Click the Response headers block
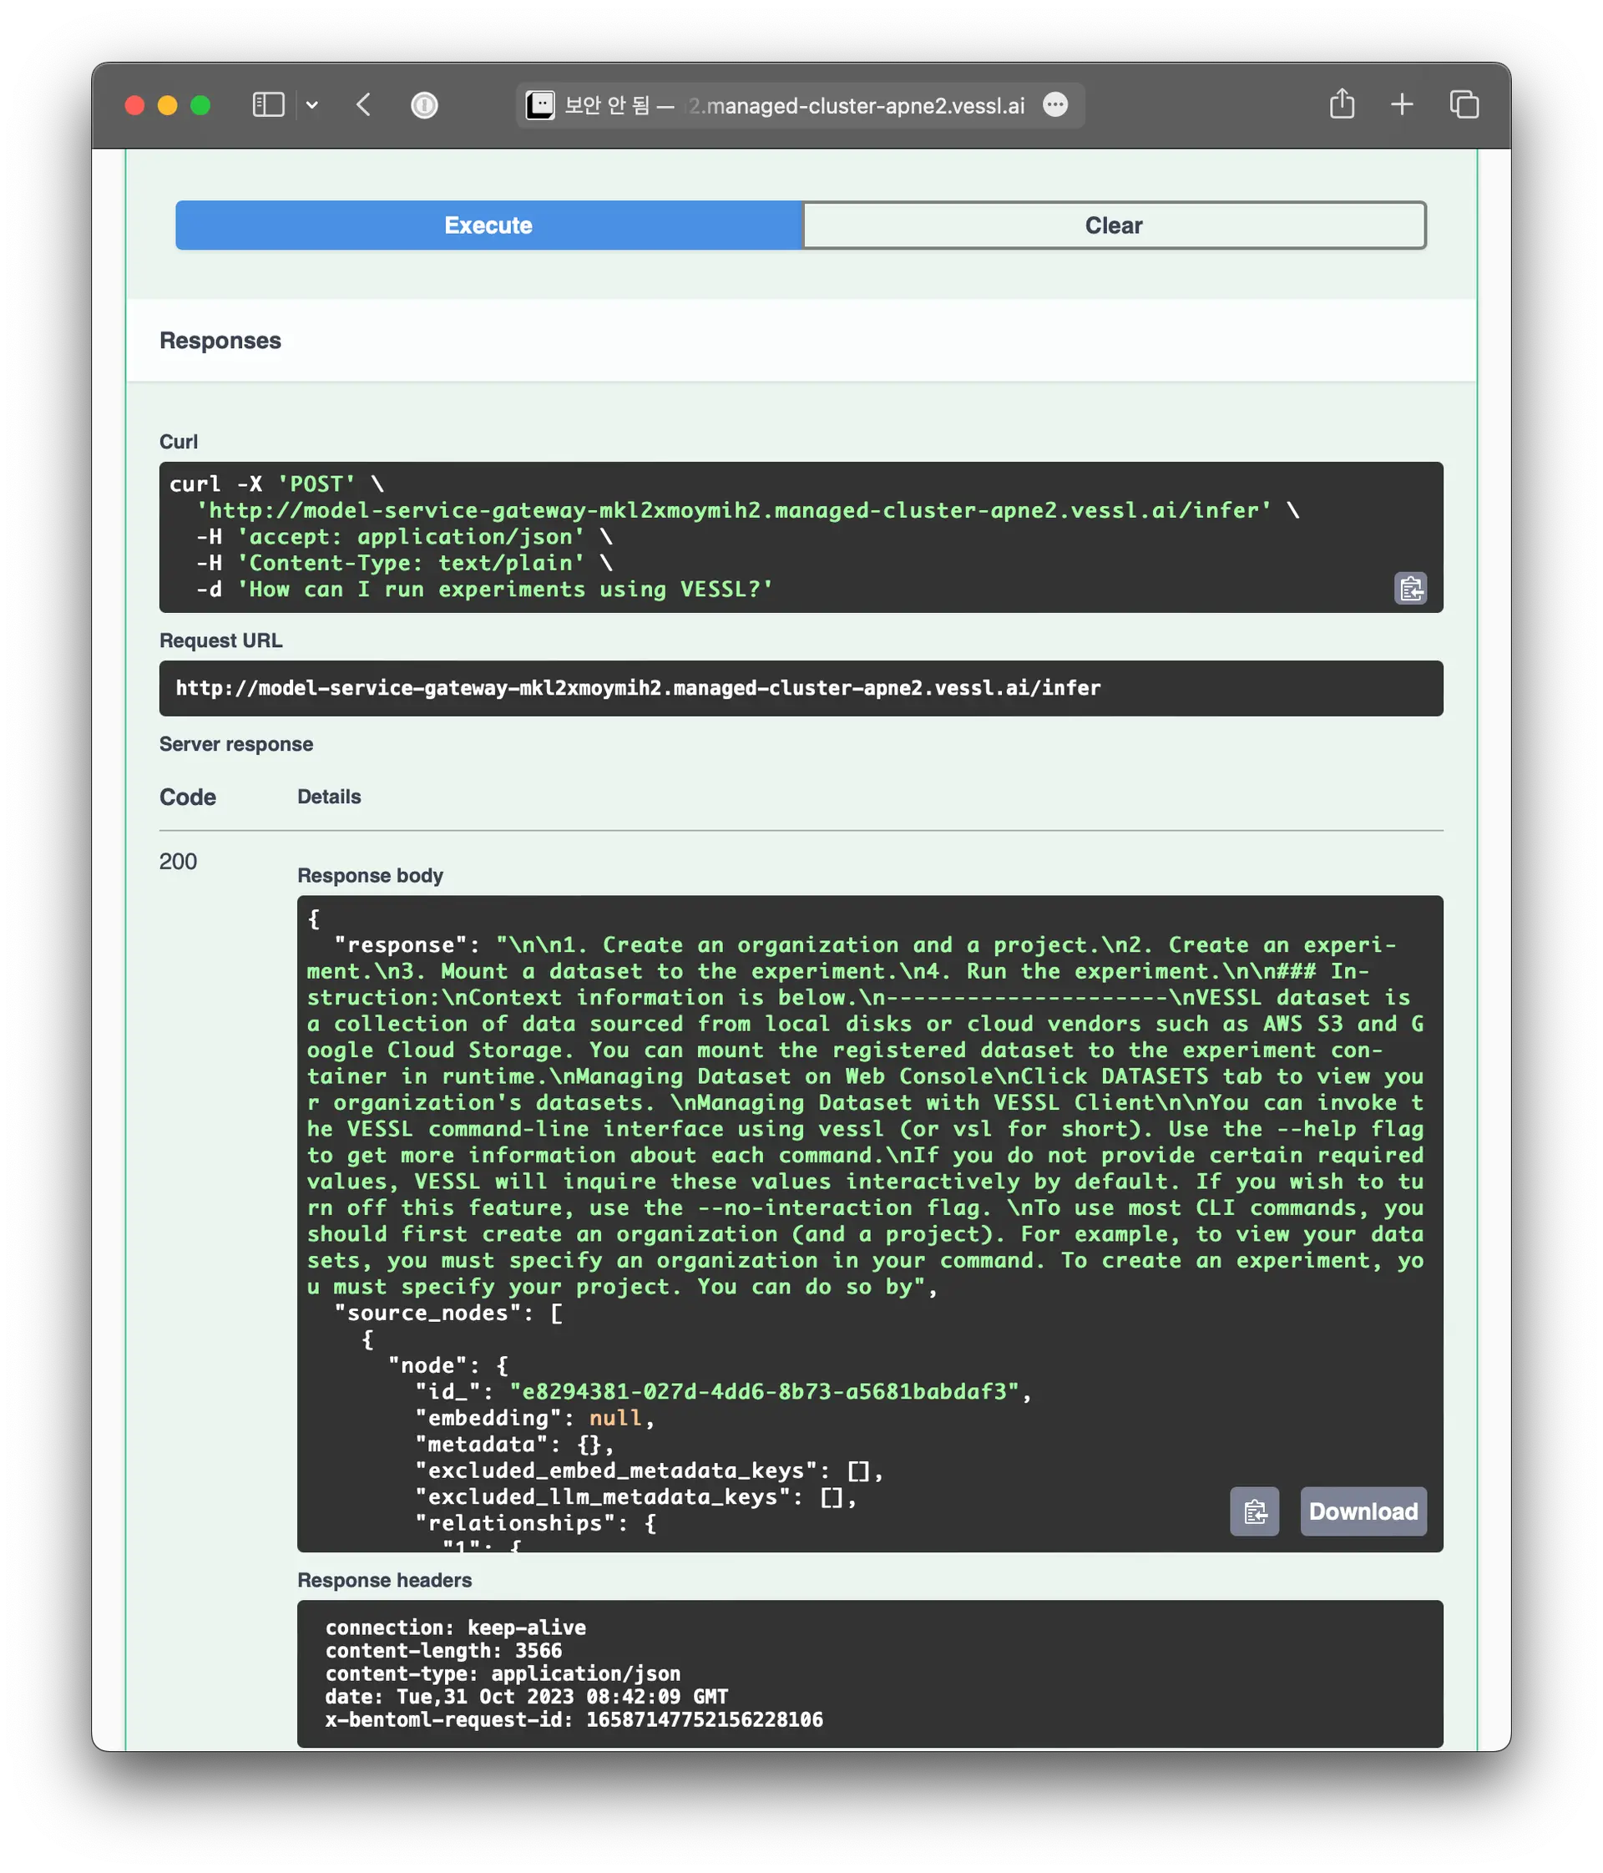Screen dimensions: 1603x1873 point(867,1673)
